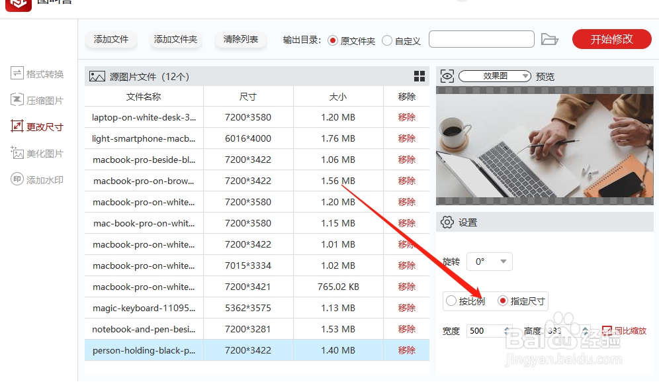Switch to the 更改尺寸 section
The height and width of the screenshot is (382, 659).
pos(36,126)
